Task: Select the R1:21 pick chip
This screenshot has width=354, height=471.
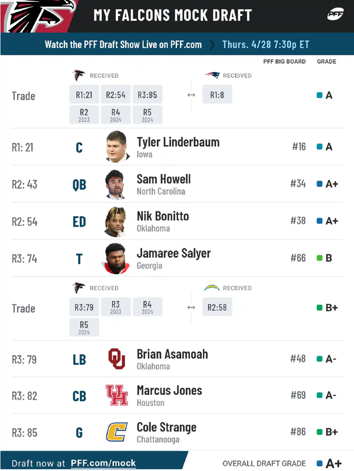Action: (x=85, y=94)
